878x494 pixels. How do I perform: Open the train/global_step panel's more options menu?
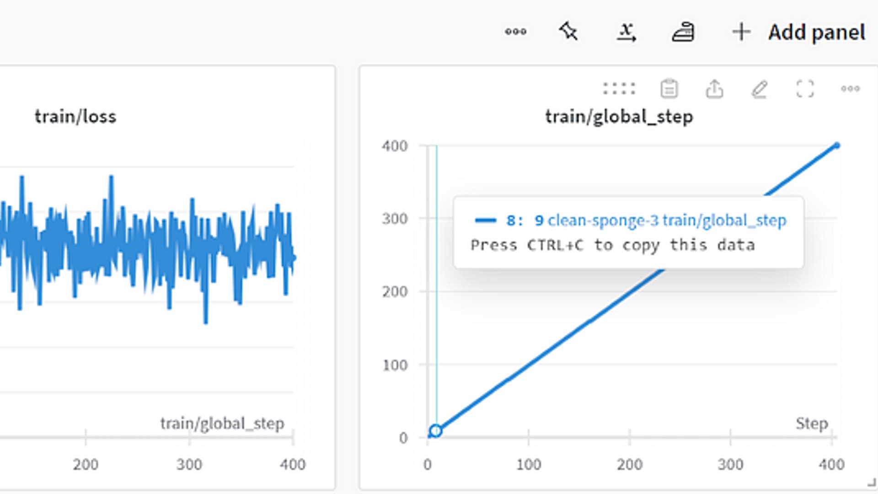tap(850, 88)
